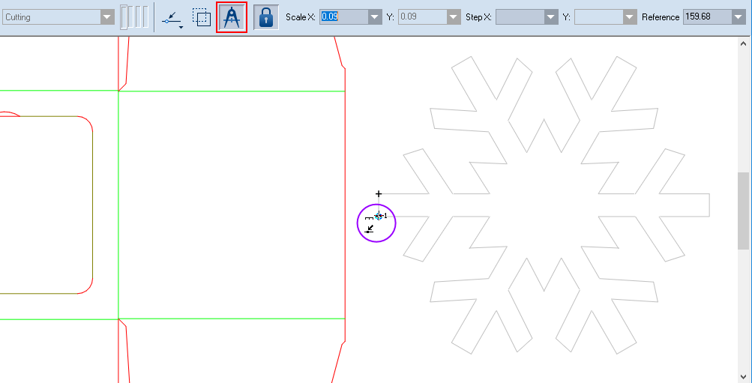Open the Step Y dropdown list

[x=629, y=17]
